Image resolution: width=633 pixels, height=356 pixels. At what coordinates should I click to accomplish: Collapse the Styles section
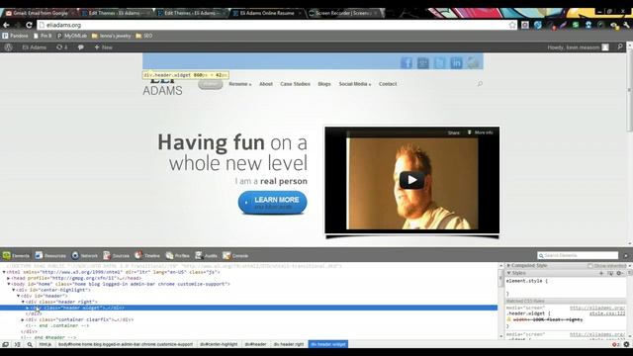tap(508, 273)
